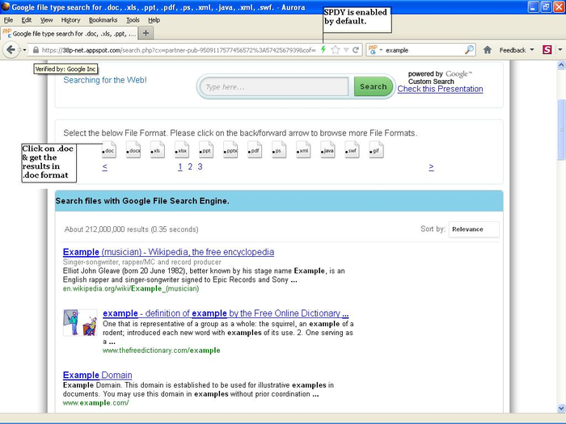Select the .swf file format icon
Image resolution: width=566 pixels, height=424 pixels.
352,149
